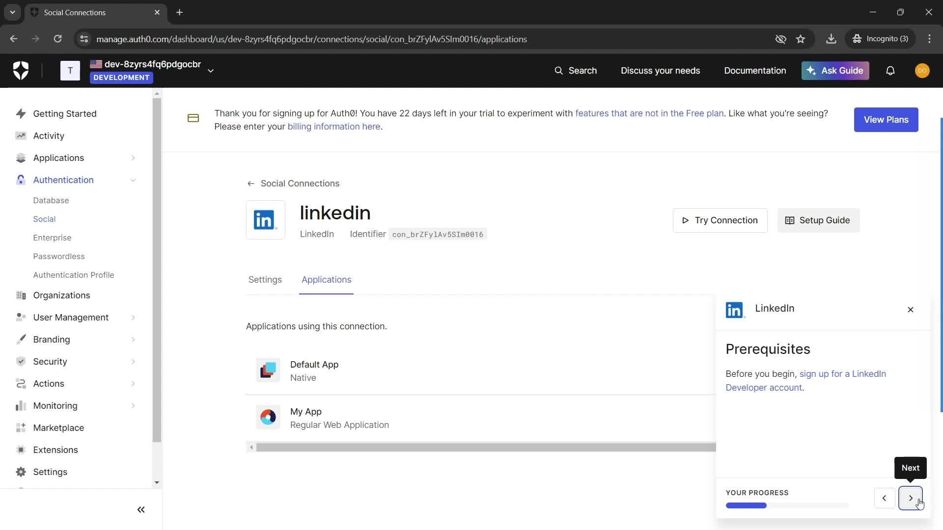Click the LinkedIn connection logo
This screenshot has width=943, height=530.
click(x=265, y=220)
